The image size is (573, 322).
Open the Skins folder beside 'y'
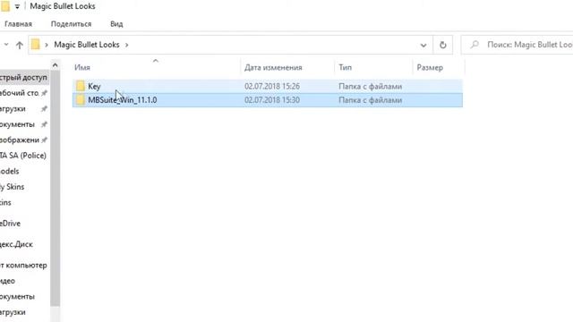point(12,187)
